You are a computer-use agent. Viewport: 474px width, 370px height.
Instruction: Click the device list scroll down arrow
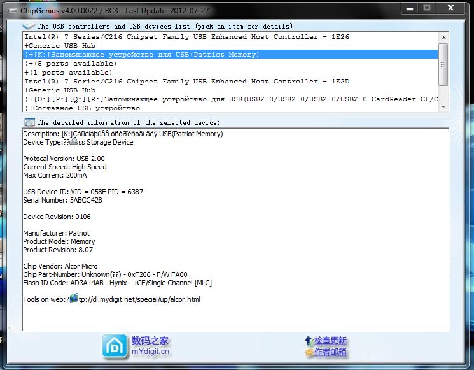point(443,107)
